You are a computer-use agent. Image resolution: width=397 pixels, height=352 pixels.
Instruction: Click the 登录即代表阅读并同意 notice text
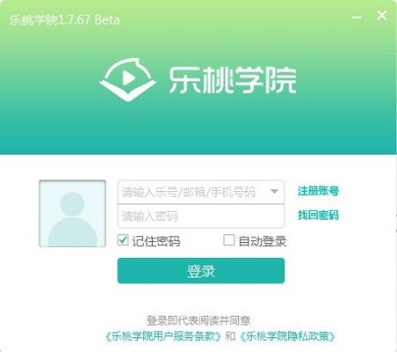click(198, 320)
